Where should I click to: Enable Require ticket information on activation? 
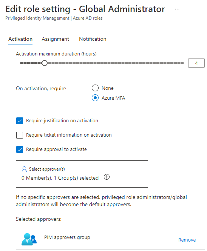tap(20, 135)
